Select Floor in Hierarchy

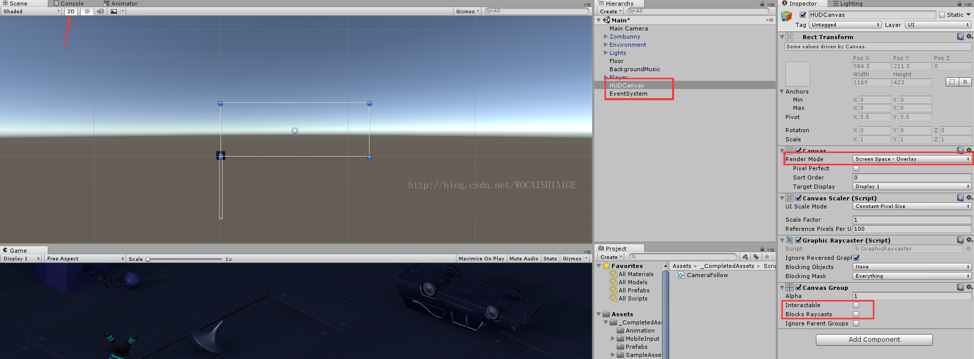pos(616,61)
